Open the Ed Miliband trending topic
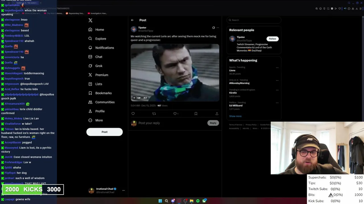364x204 pixels. tap(236, 106)
